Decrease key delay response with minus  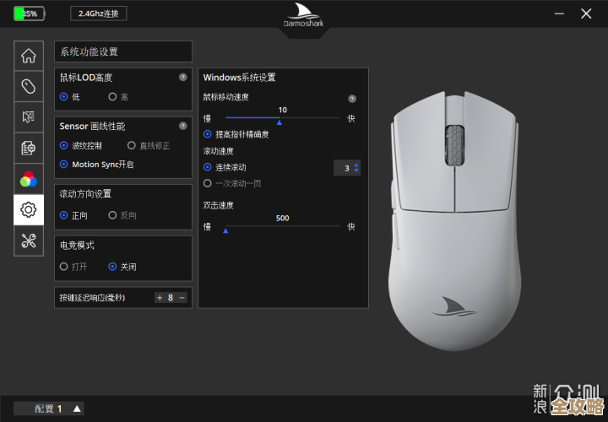(182, 297)
